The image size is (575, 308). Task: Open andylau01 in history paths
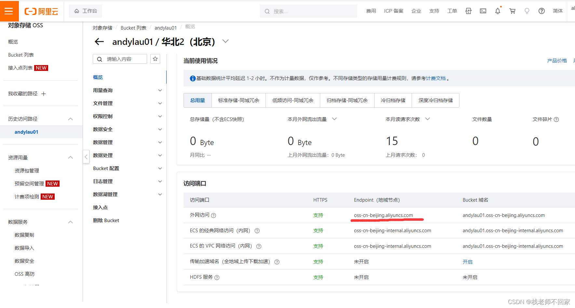click(x=26, y=132)
